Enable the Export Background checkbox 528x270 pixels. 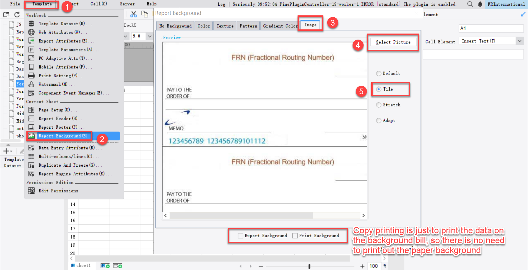[240, 236]
